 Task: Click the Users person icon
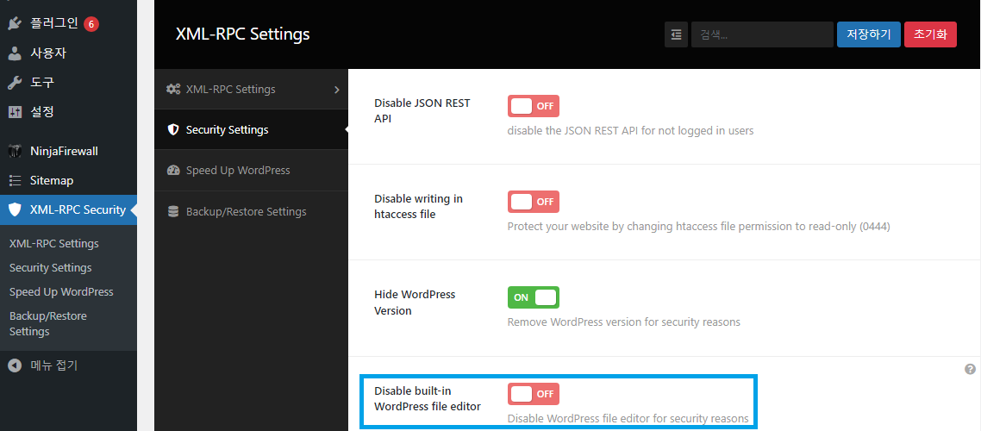pos(15,53)
